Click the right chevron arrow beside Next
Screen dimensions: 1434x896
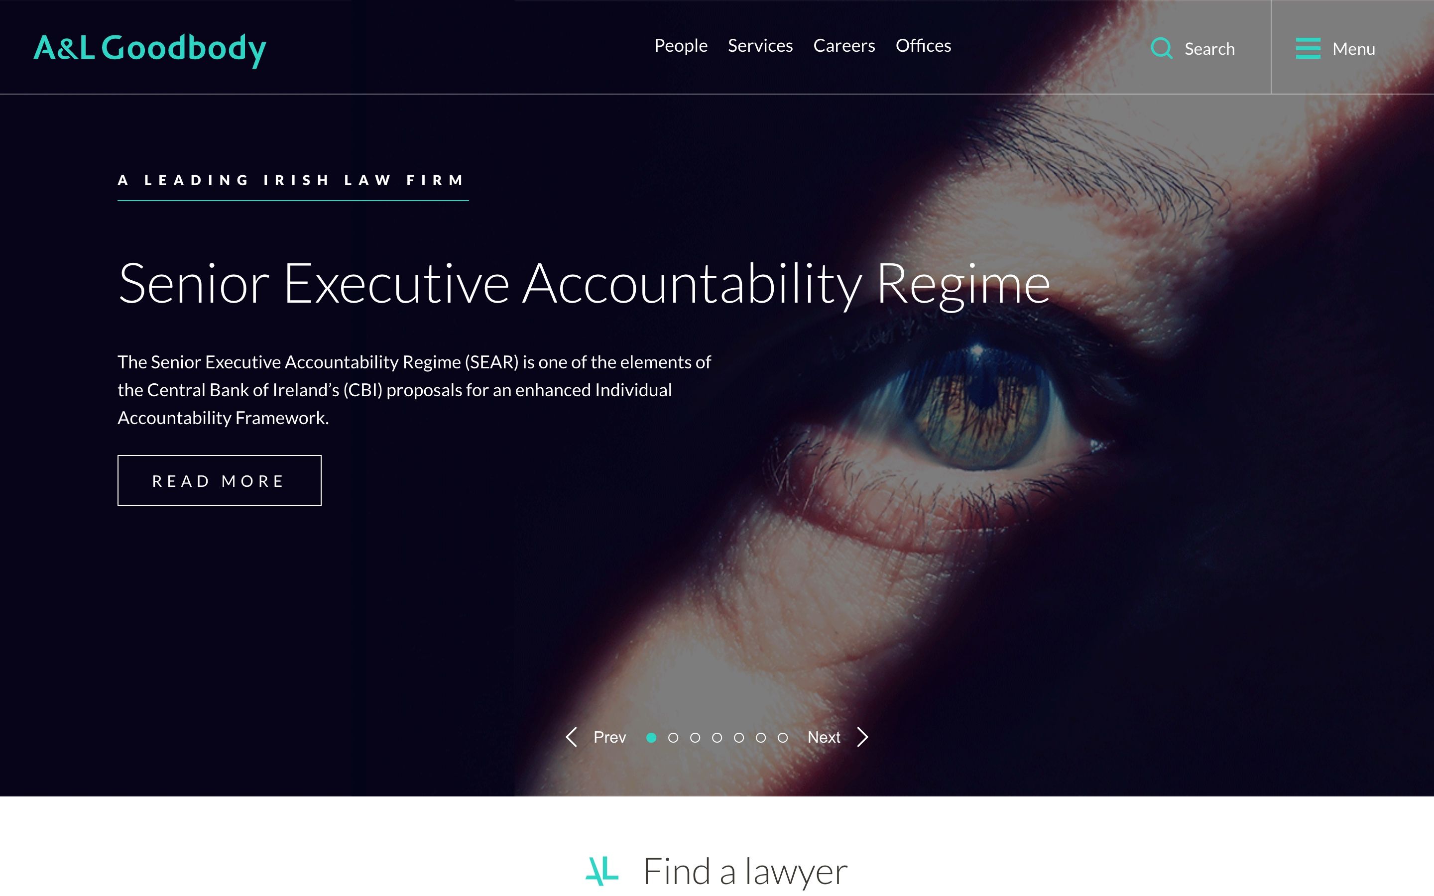(x=863, y=737)
